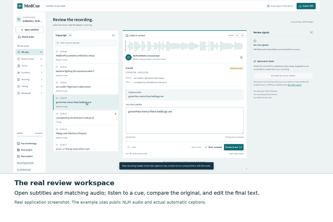333x222 pixels.
Task: Select cue 05 'considered by the National Institute of'
Action: (x=86, y=118)
